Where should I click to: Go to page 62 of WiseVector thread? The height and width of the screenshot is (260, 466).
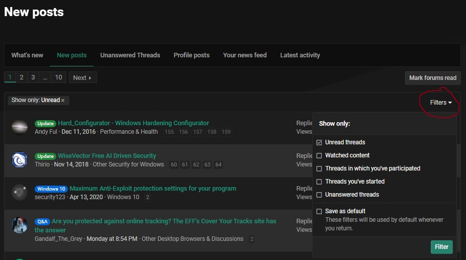pos(196,164)
